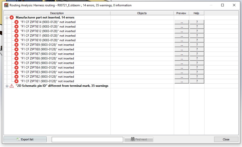The width and height of the screenshot is (242, 147).
Task: Open help for ZIPTIE7 error
Action: (x=197, y=54)
